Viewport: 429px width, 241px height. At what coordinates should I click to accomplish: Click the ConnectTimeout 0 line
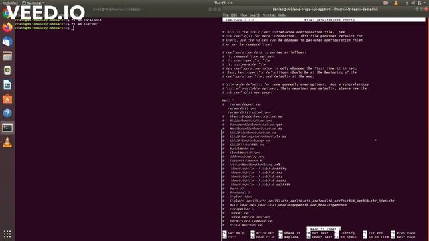[x=242, y=161]
